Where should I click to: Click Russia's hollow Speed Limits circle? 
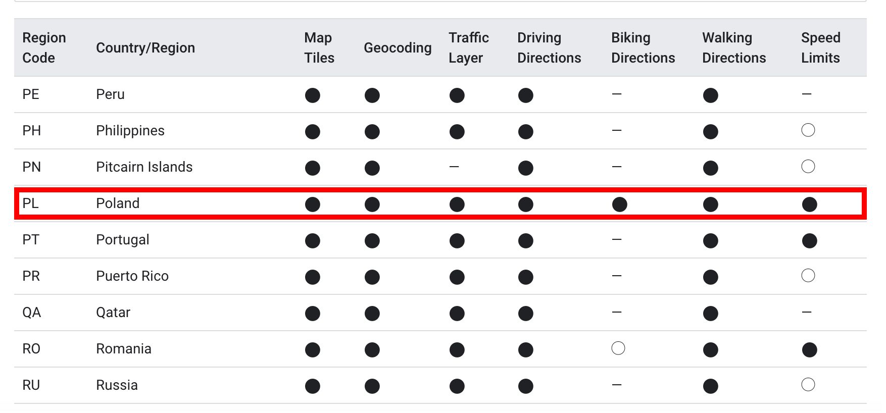point(808,385)
